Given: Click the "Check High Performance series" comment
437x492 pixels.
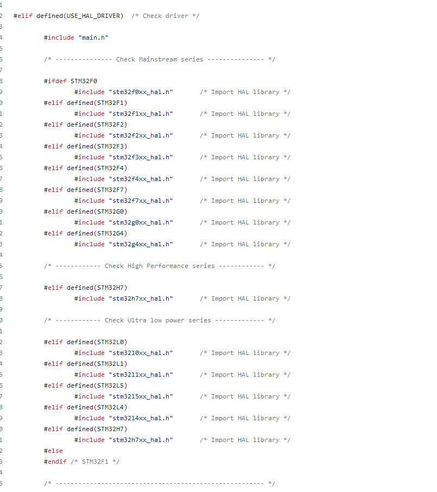Looking at the screenshot, I should pos(160,266).
